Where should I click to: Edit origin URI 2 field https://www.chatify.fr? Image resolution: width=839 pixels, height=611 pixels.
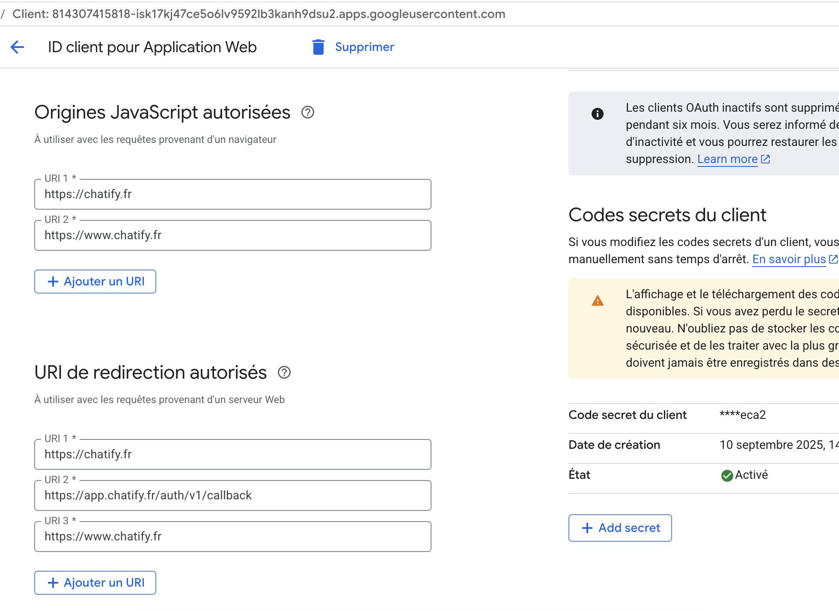232,235
